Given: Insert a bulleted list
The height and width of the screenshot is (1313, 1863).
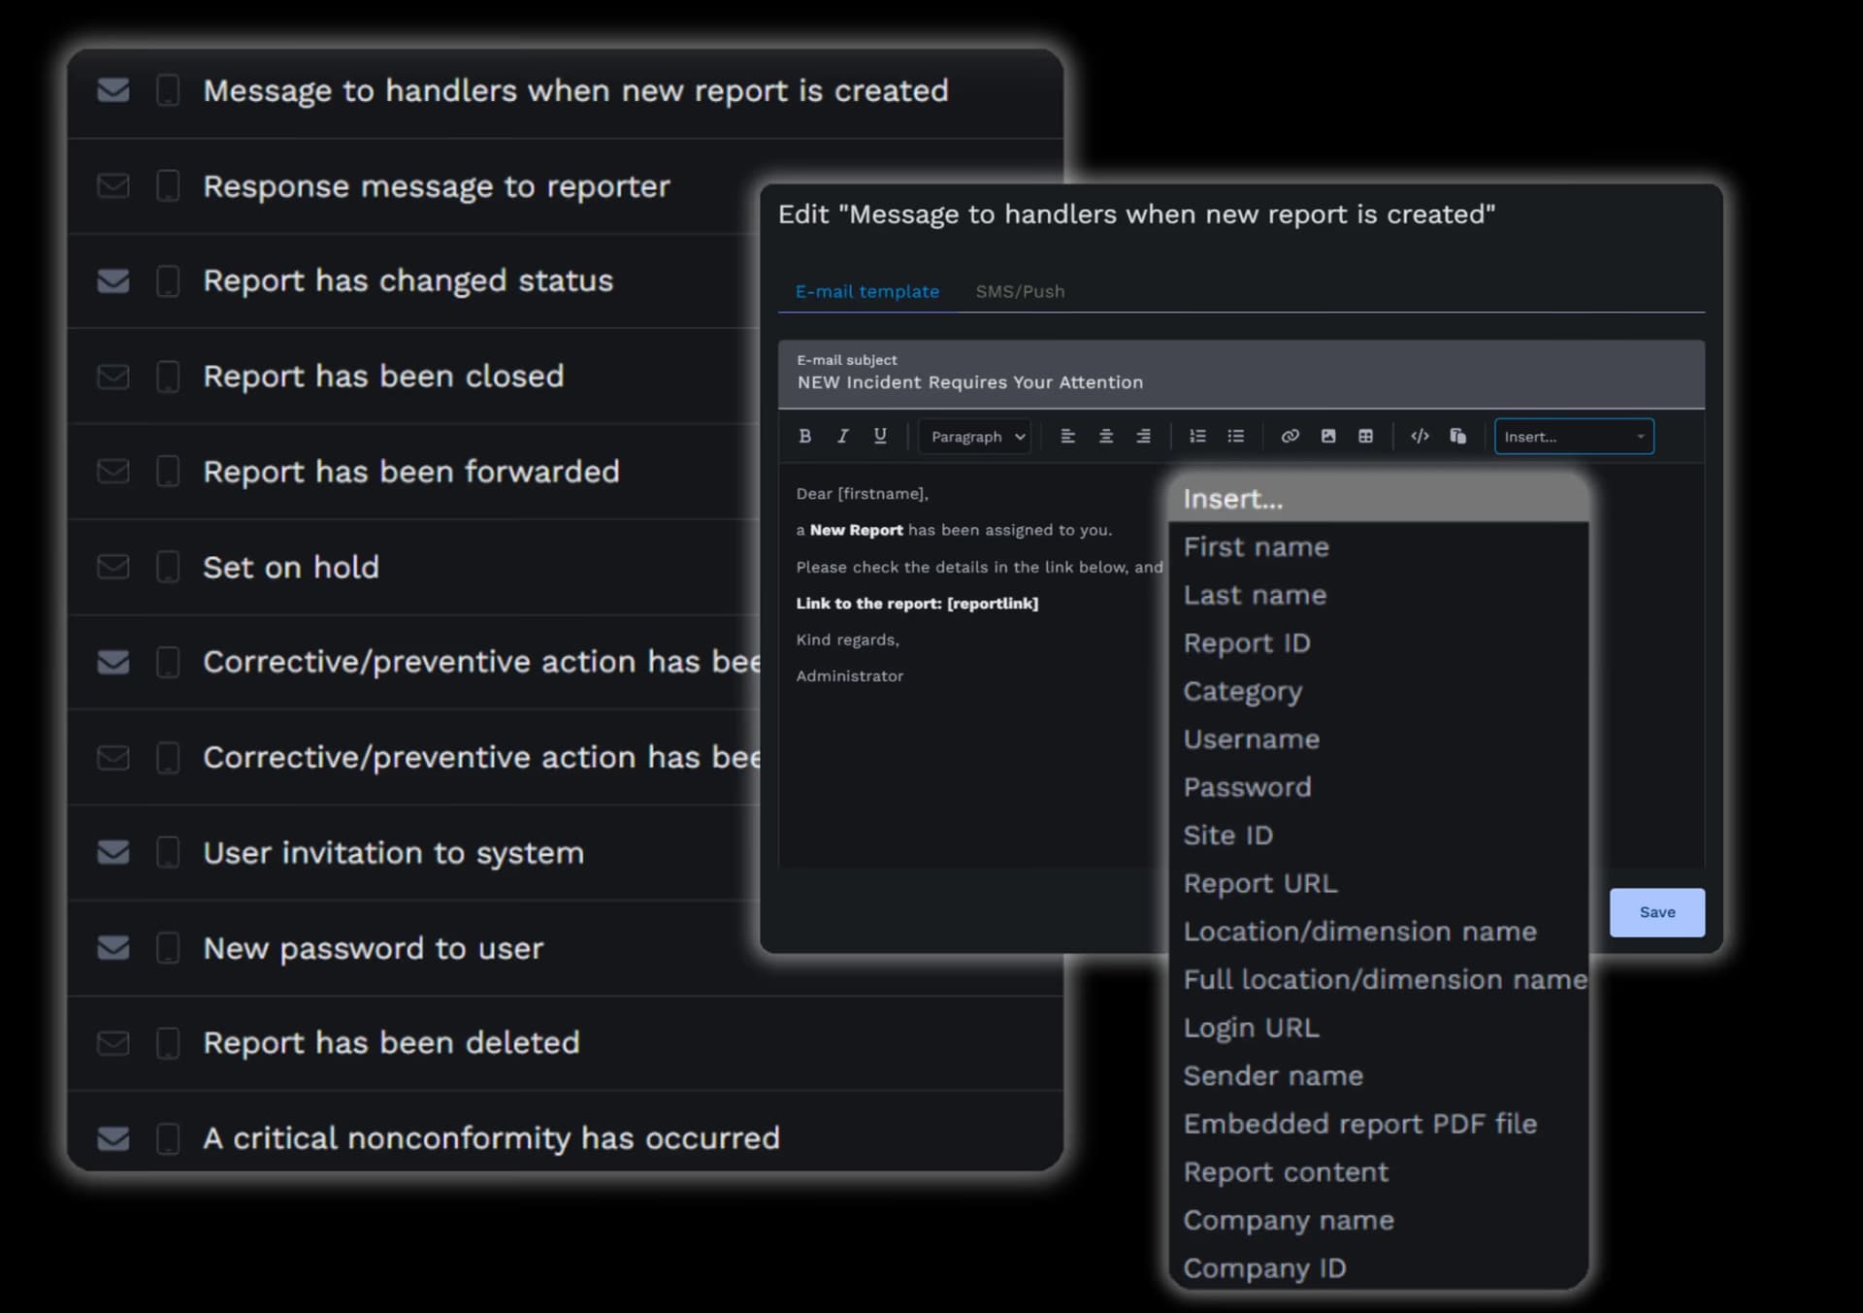Looking at the screenshot, I should [1235, 437].
